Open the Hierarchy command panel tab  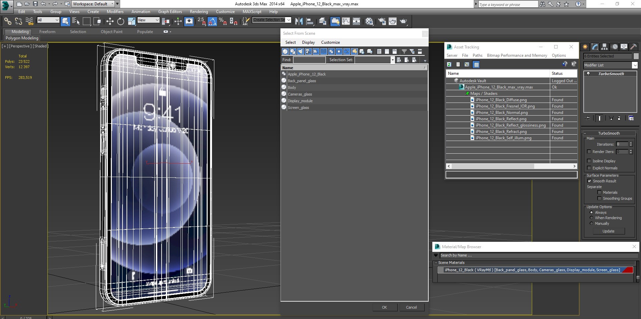click(x=605, y=47)
